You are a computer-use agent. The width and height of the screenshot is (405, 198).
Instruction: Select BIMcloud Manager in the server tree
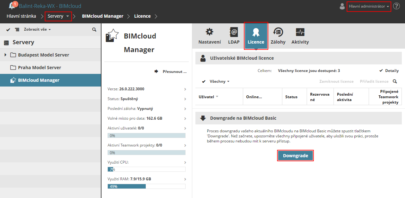[x=51, y=80]
